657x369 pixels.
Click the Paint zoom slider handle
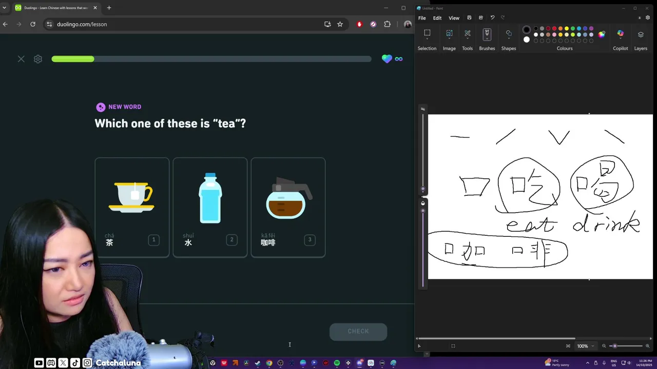click(x=615, y=346)
